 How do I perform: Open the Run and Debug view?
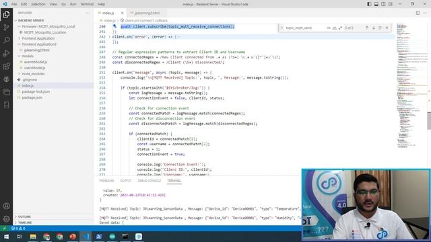6,53
